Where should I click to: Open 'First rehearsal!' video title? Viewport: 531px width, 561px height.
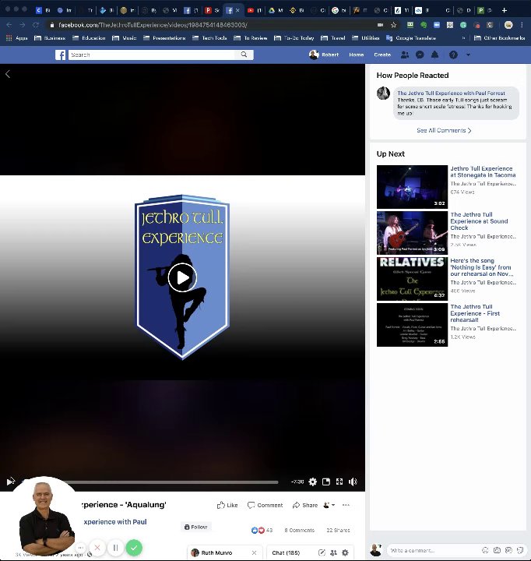click(475, 313)
